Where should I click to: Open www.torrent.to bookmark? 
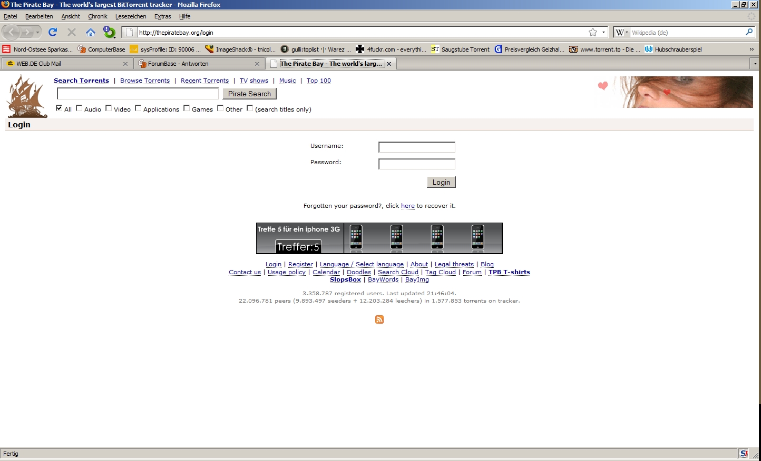604,49
